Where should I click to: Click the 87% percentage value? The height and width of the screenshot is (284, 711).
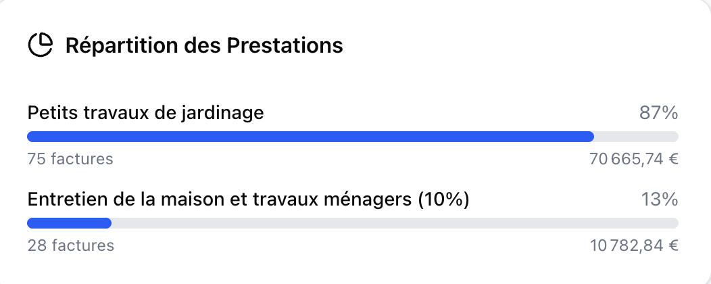[x=658, y=113]
